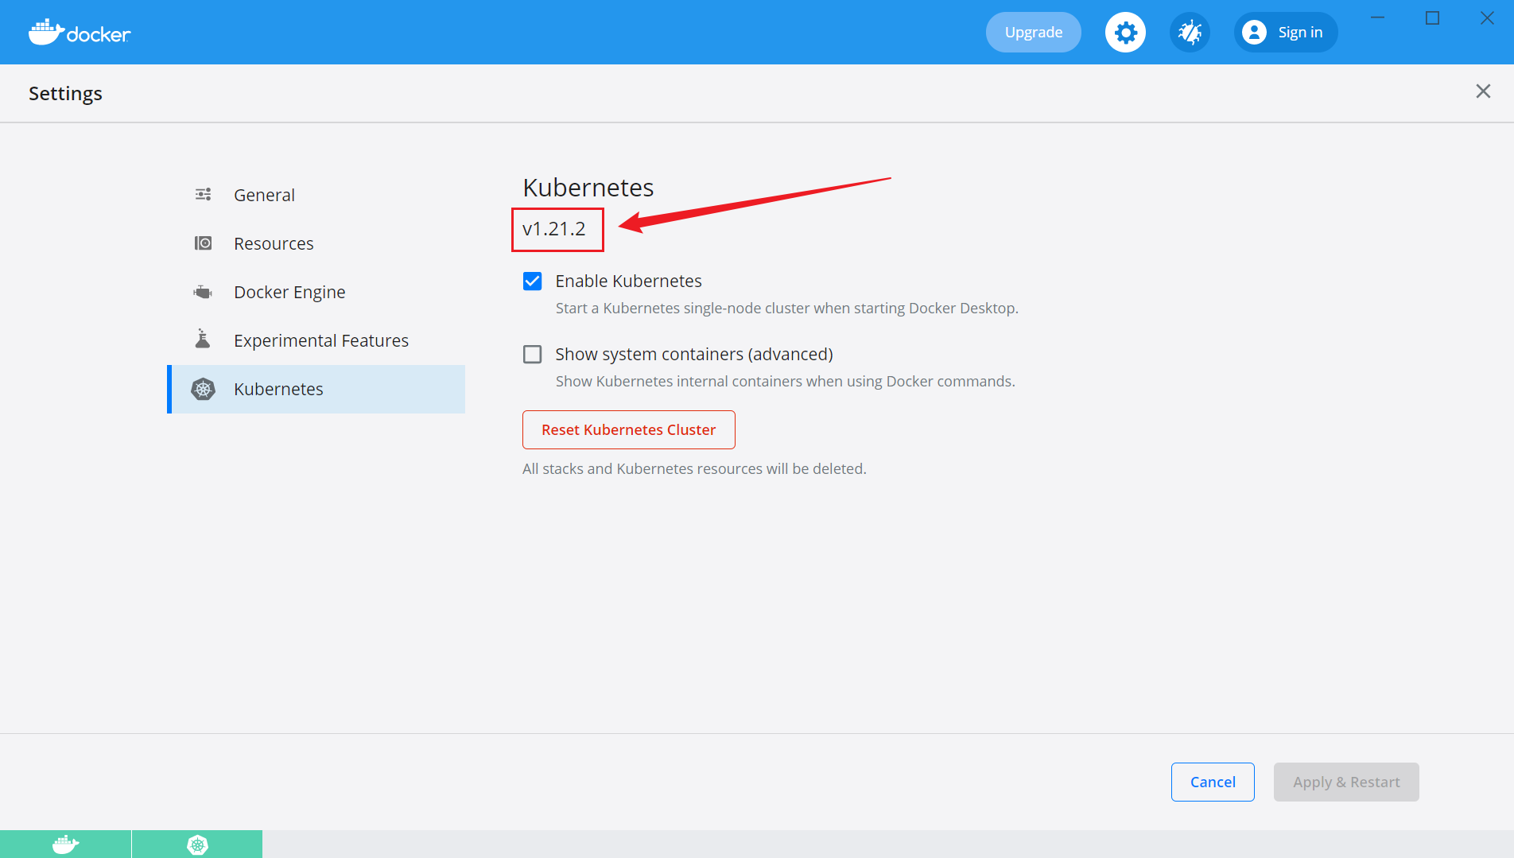Click Apply & Restart button
The height and width of the screenshot is (858, 1514).
1346,782
